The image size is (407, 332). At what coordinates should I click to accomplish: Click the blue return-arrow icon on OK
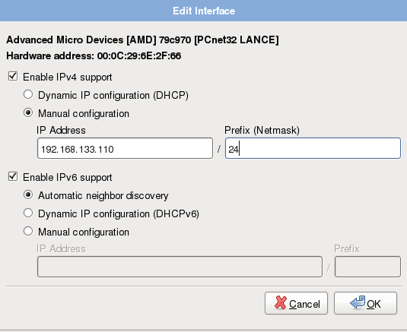click(358, 302)
